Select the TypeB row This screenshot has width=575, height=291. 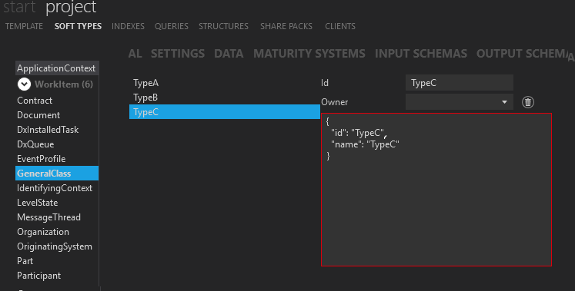tap(225, 98)
